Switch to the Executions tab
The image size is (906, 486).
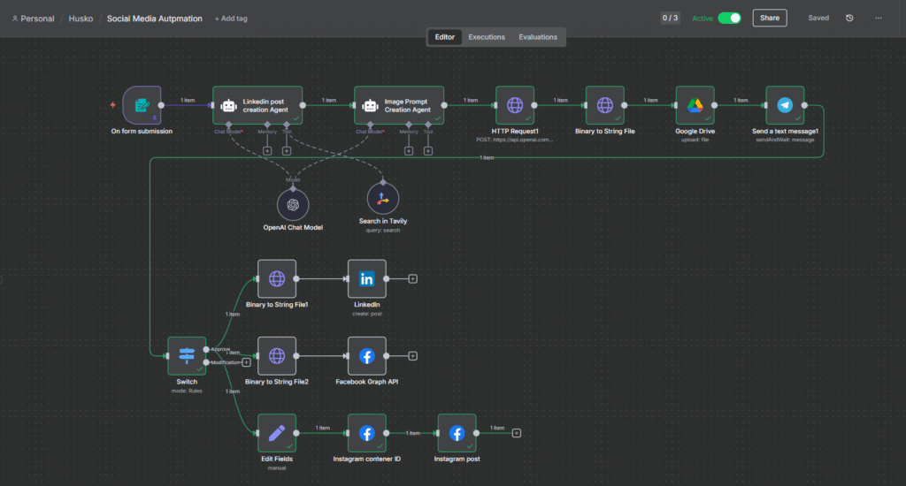coord(487,37)
